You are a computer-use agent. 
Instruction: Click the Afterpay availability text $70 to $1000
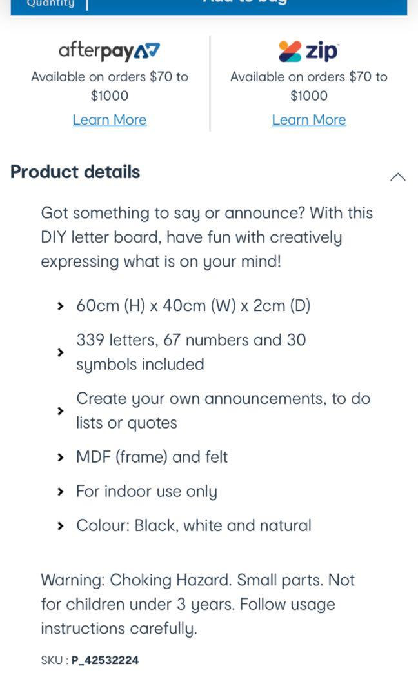click(109, 86)
